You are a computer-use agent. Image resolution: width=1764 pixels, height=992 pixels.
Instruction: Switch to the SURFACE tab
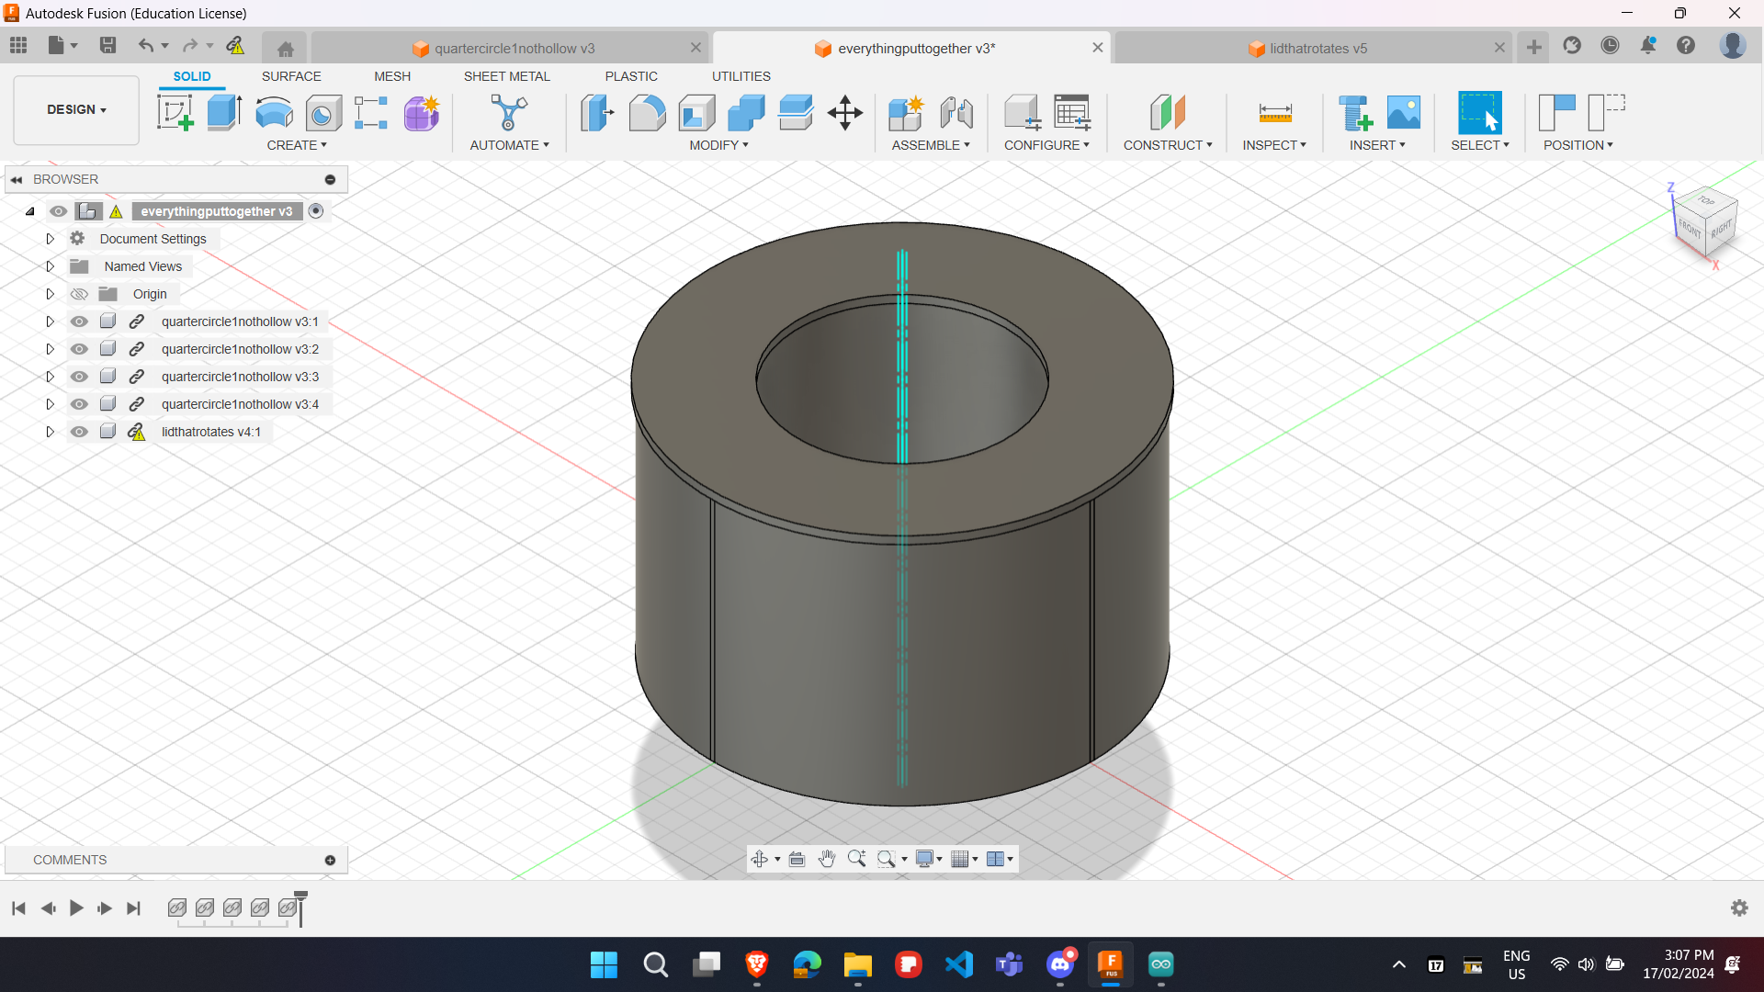291,76
